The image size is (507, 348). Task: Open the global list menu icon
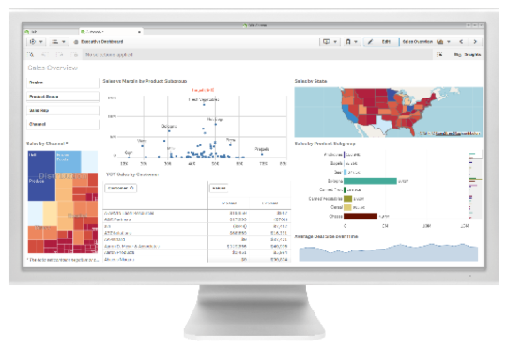59,42
